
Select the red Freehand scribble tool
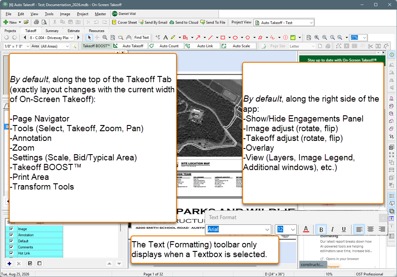pyautogui.click(x=273, y=38)
